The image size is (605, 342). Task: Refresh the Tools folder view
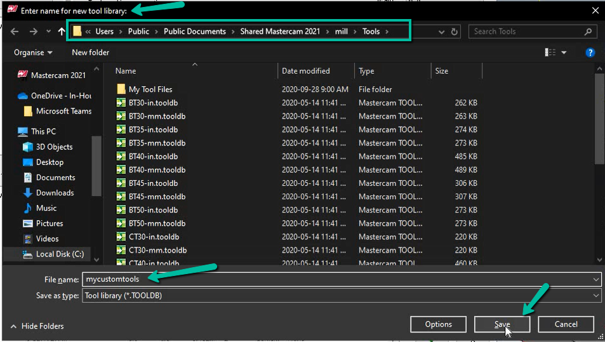click(455, 32)
